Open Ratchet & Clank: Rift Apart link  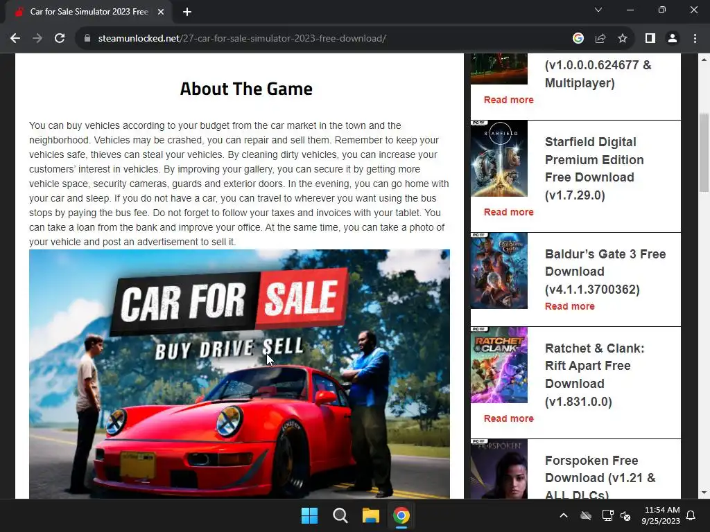594,375
